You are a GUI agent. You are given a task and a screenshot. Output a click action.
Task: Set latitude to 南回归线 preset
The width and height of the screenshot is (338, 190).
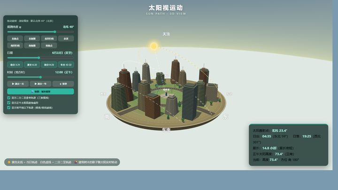click(15, 46)
